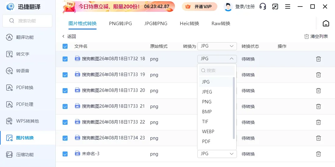
Task: Uncheck the file ending 1733 22
Action: click(x=65, y=122)
